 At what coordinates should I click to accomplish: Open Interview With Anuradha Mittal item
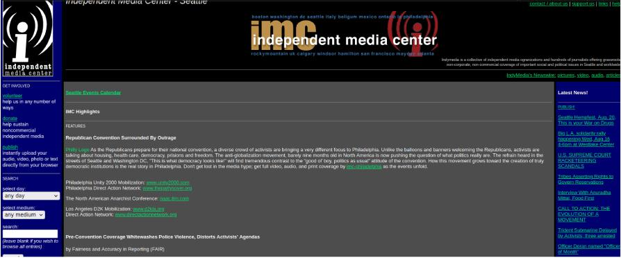(584, 195)
